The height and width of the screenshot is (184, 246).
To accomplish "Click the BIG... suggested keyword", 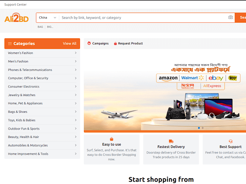I will pos(50,27).
